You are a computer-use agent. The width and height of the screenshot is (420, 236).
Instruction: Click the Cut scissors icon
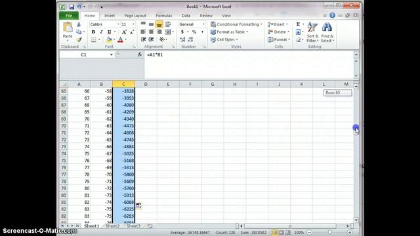click(79, 24)
